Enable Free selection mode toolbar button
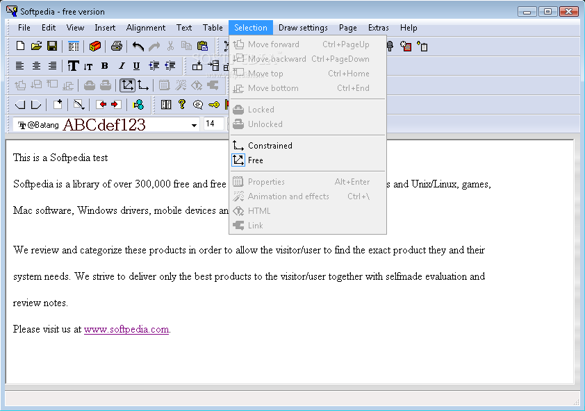 [x=127, y=85]
